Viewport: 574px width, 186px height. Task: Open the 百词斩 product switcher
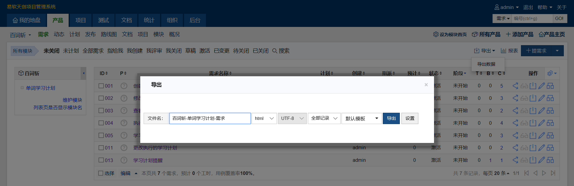coord(20,35)
